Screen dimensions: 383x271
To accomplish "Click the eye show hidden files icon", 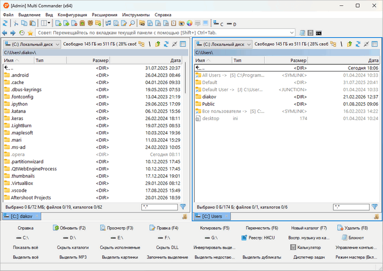I will pyautogui.click(x=182, y=23).
